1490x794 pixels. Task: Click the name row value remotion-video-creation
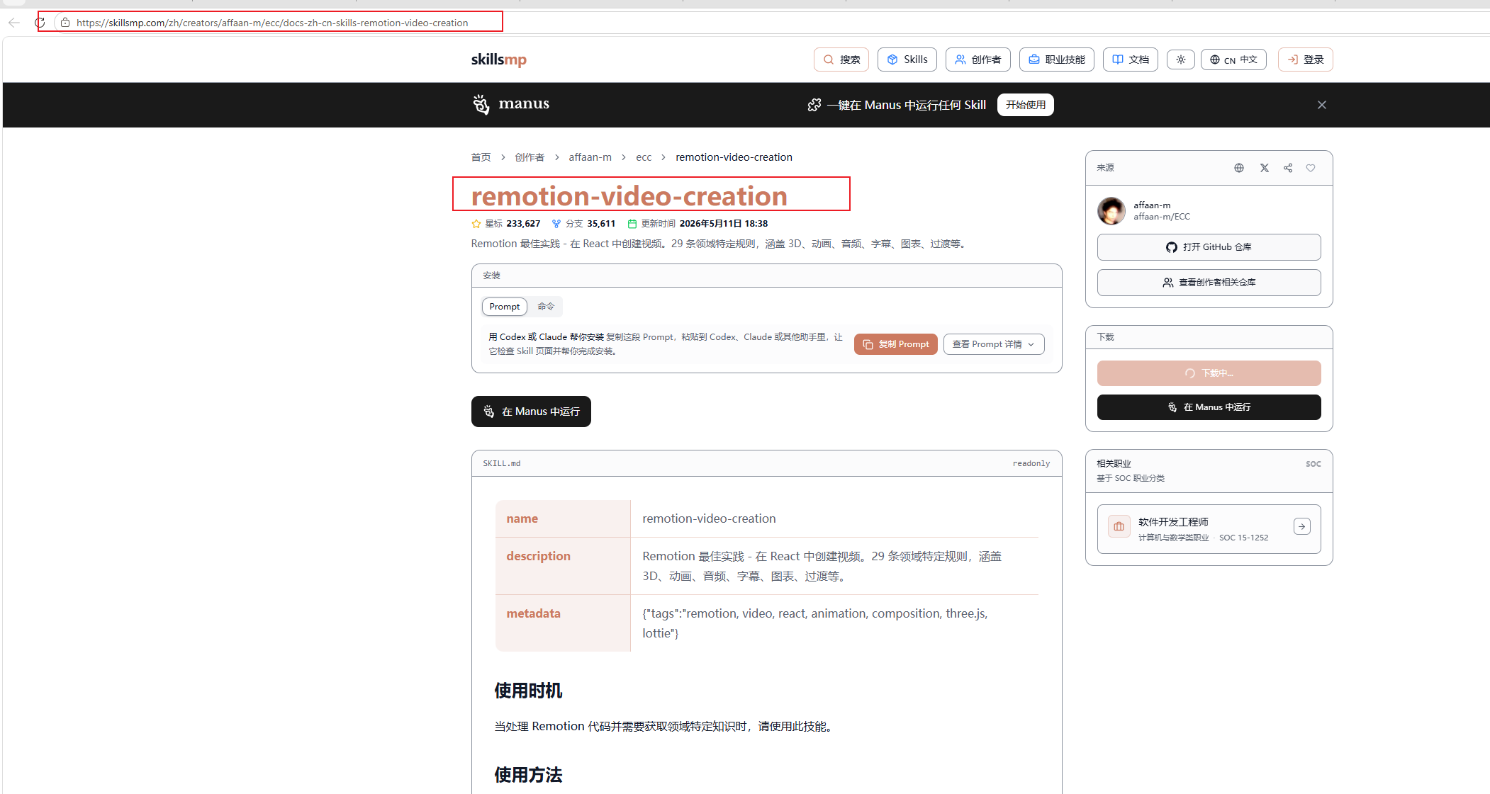tap(709, 518)
